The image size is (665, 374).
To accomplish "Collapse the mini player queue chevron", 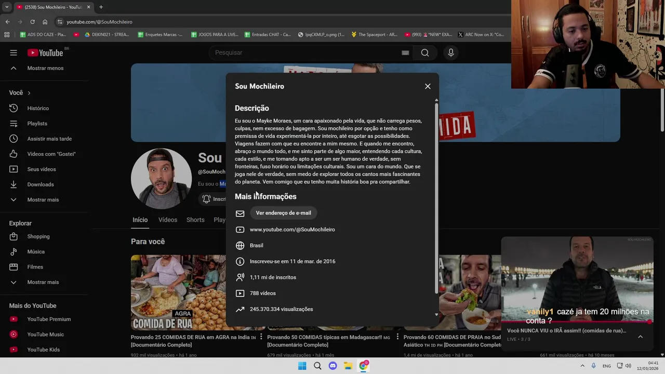I will (x=640, y=337).
